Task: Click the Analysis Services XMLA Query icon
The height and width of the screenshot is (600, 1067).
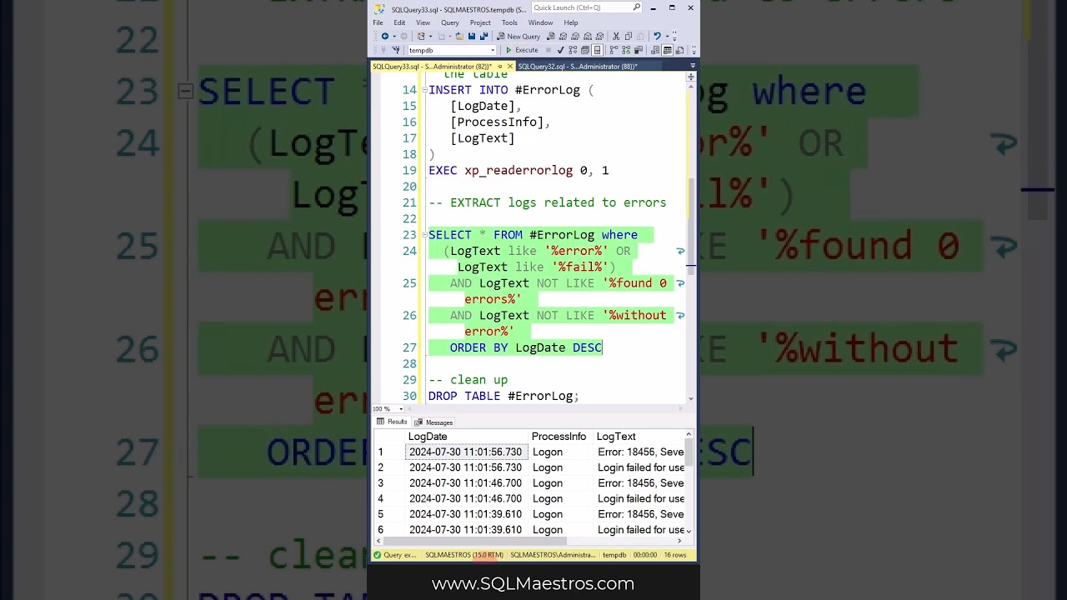Action: (588, 36)
